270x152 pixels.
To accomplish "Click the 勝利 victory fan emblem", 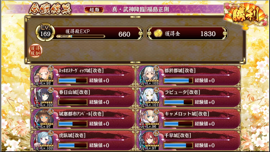I will pyautogui.click(x=246, y=15).
